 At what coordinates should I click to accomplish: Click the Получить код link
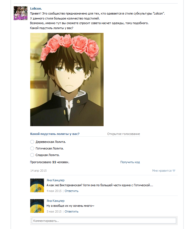[130, 162]
